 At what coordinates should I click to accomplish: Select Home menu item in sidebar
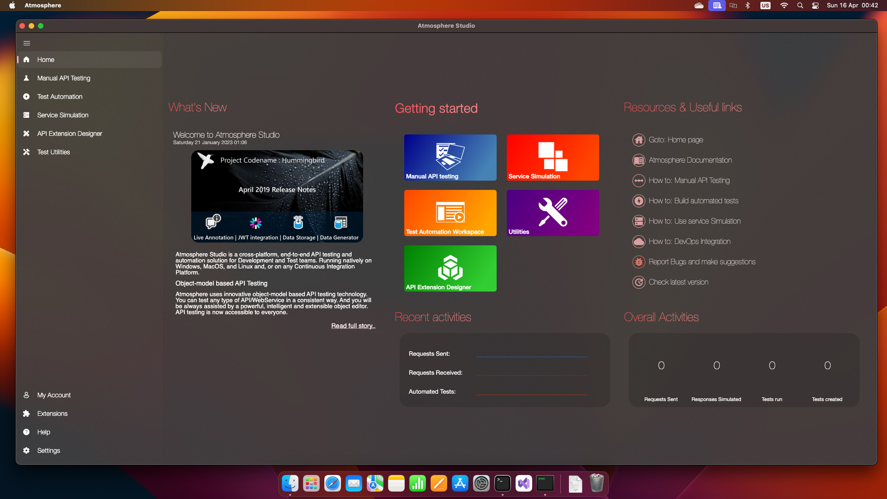[89, 59]
